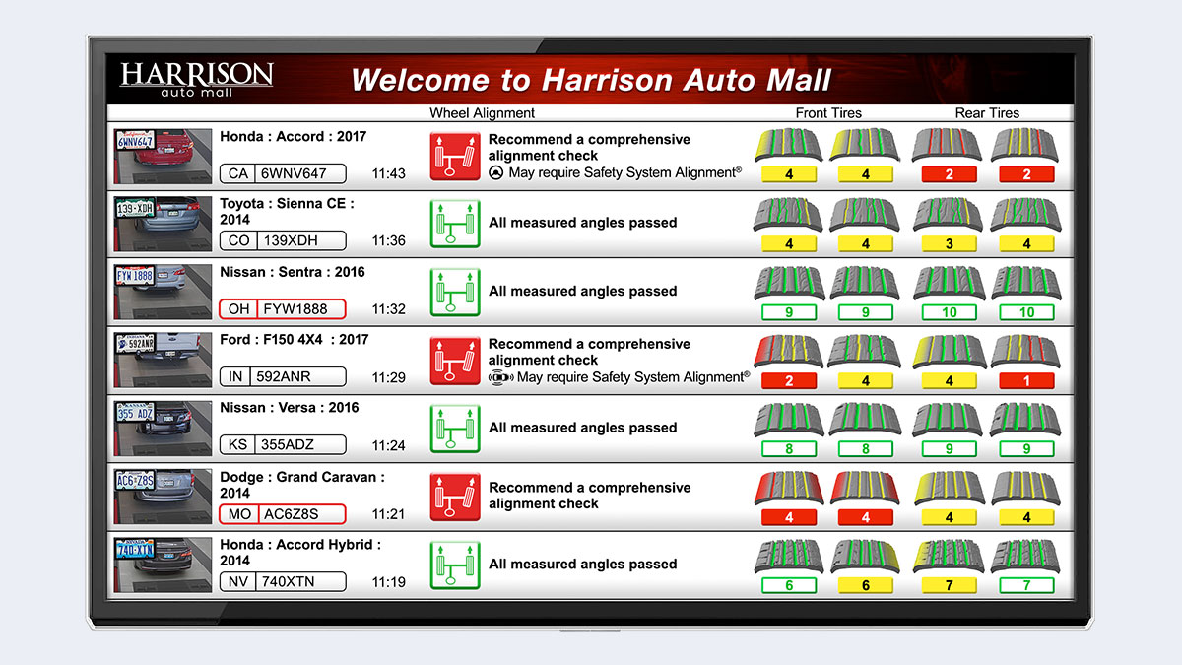This screenshot has width=1182, height=665.
Task: View the Dodge Grand Caravan vehicle photo
Action: (163, 497)
